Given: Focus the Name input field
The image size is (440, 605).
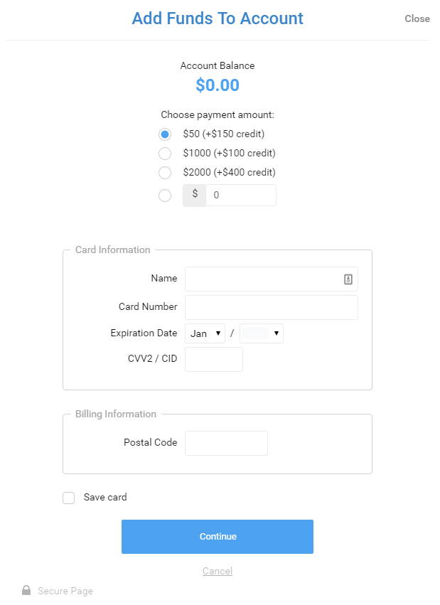Looking at the screenshot, I should click(x=272, y=279).
